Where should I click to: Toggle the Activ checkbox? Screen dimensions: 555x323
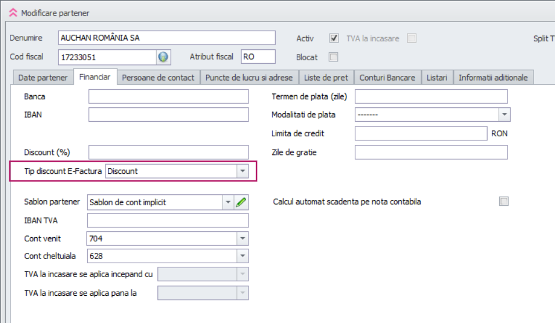click(334, 38)
